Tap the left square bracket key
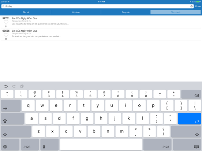This screenshot has height=151, width=202. [x=167, y=106]
